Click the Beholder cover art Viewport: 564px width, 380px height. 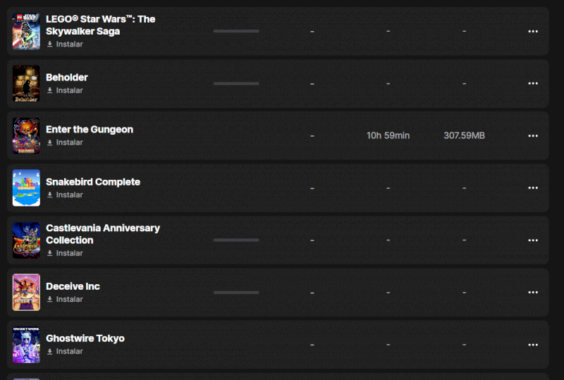(26, 83)
